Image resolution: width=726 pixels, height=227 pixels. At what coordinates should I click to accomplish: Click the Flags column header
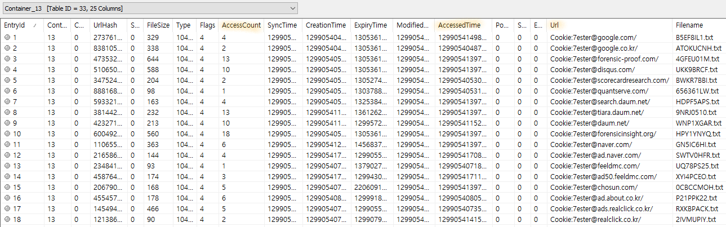point(207,25)
